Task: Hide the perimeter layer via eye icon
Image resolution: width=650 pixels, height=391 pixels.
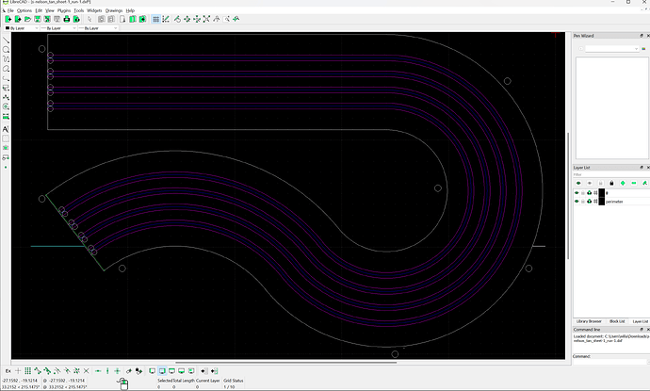Action: pos(577,202)
